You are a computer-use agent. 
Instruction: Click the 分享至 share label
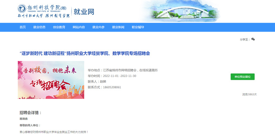point(245,40)
